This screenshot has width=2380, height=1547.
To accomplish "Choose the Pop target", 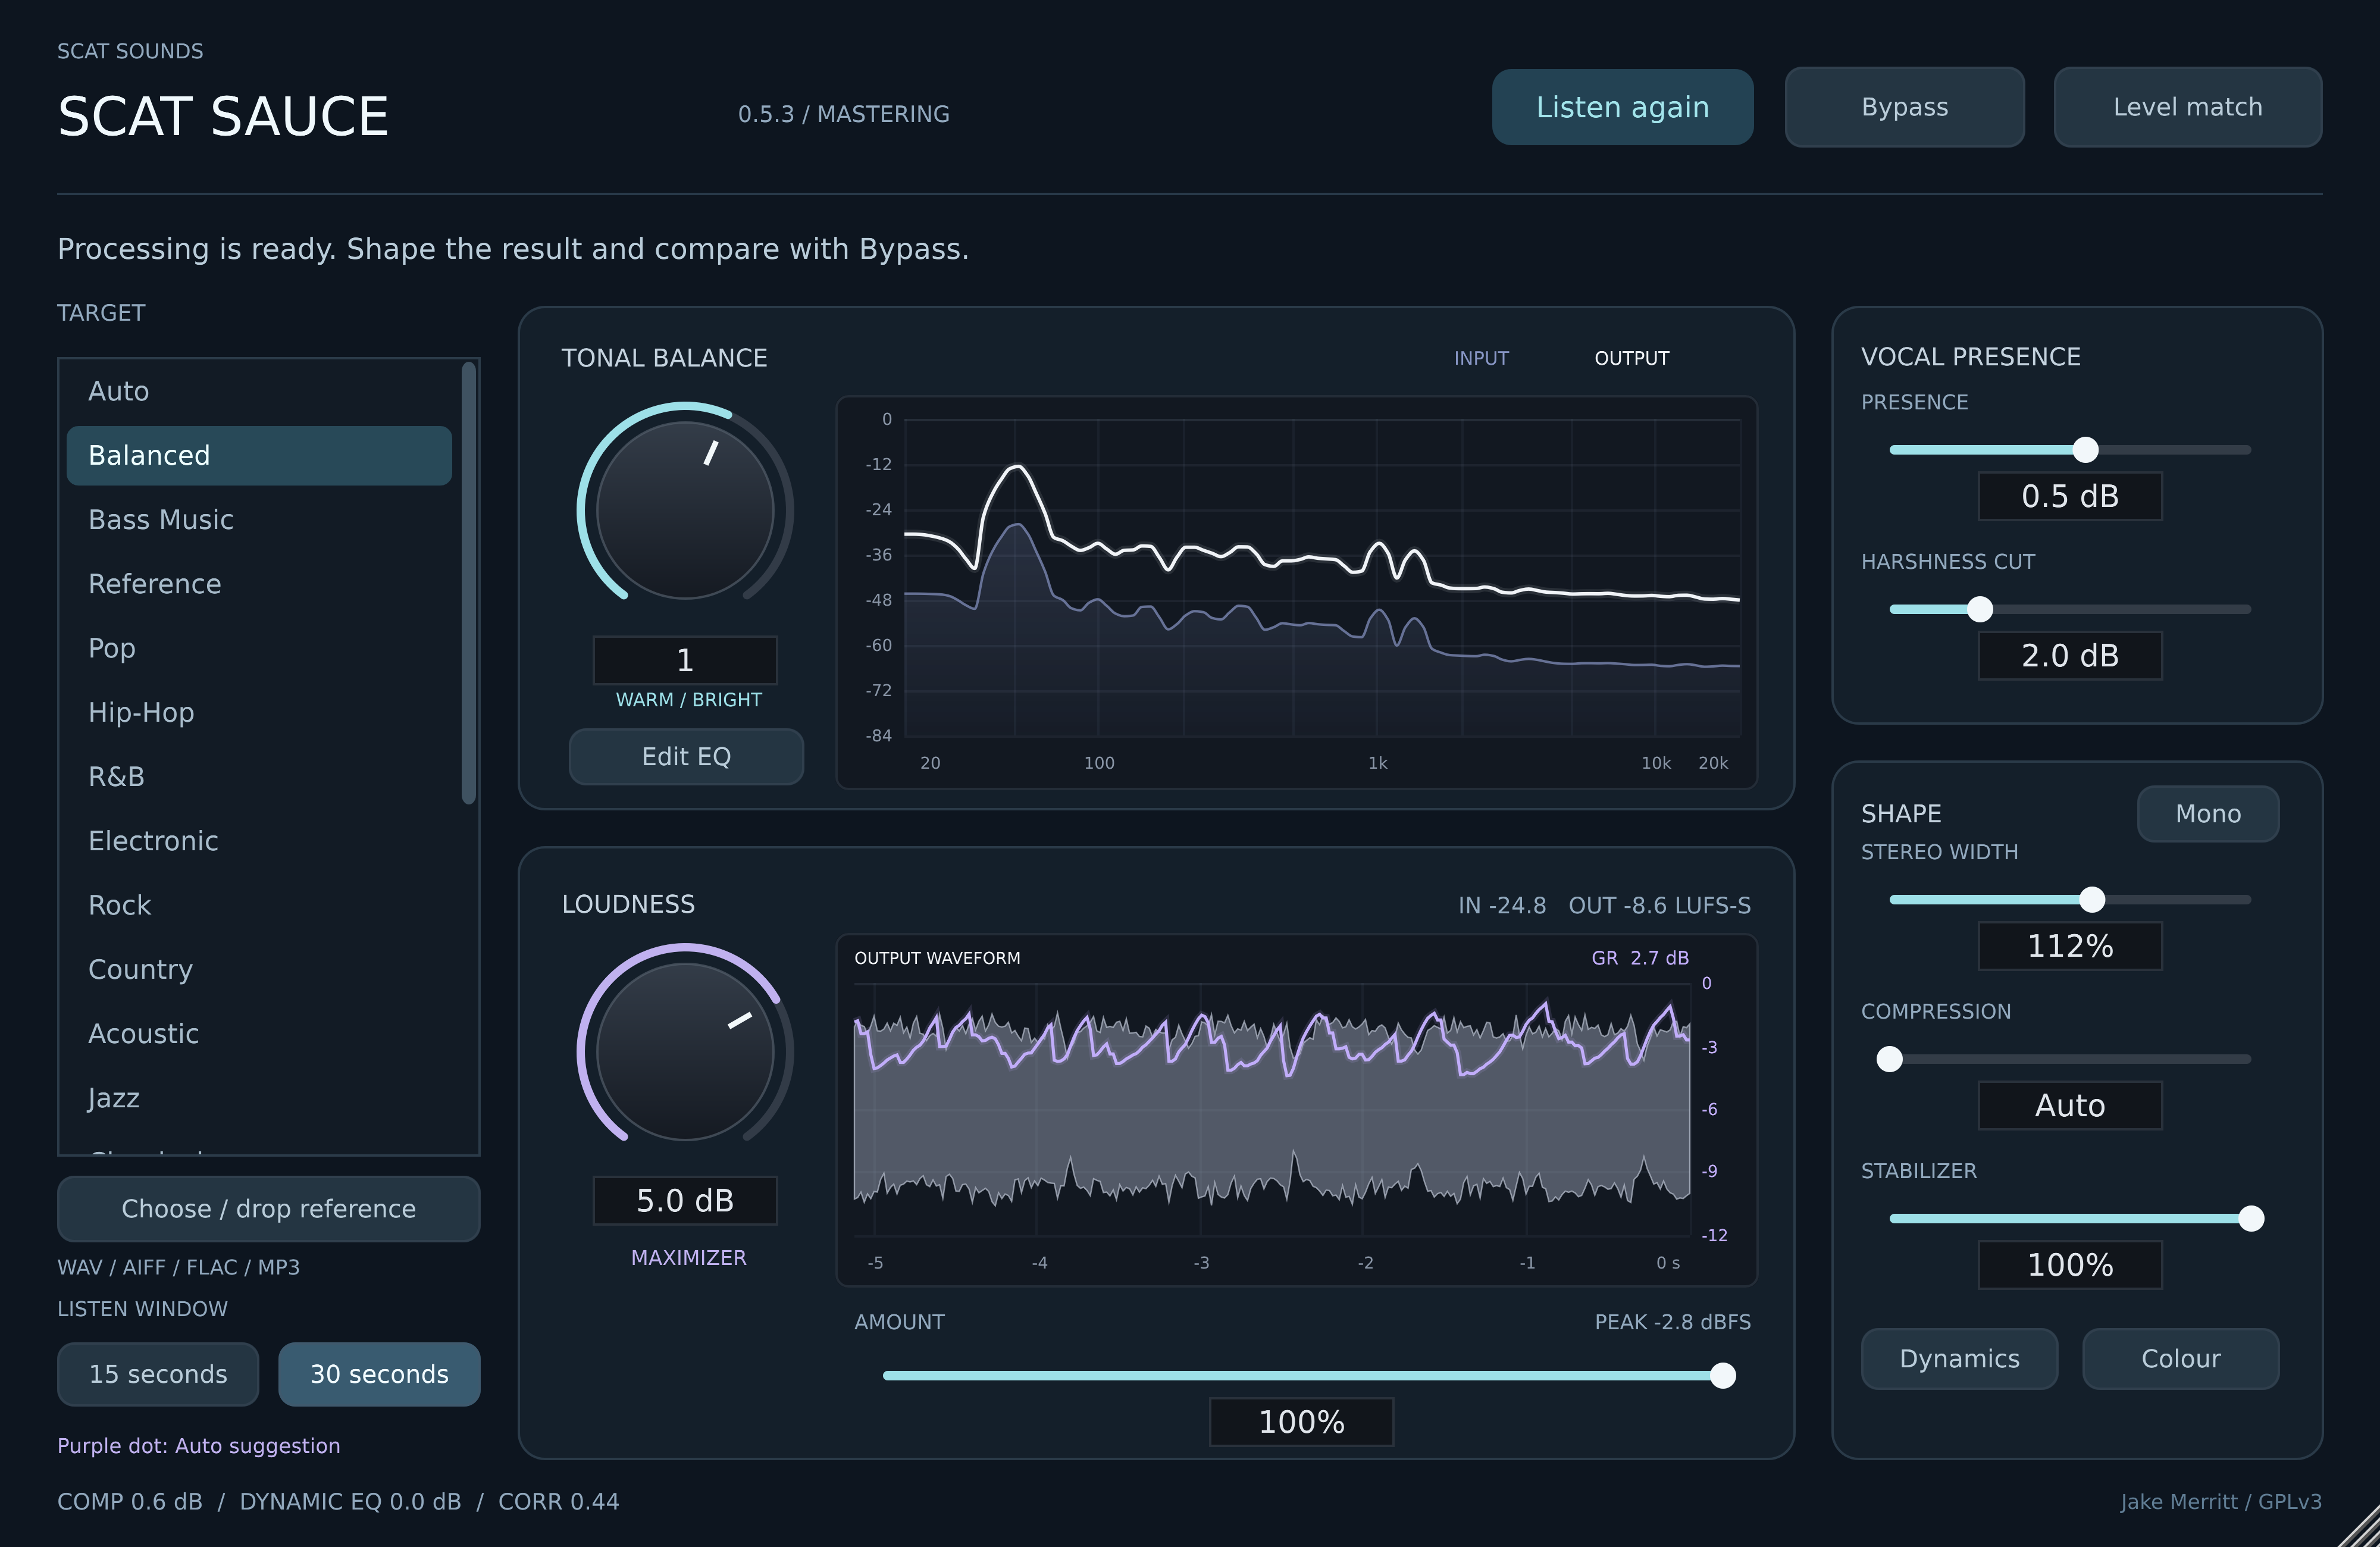I will pos(259,648).
